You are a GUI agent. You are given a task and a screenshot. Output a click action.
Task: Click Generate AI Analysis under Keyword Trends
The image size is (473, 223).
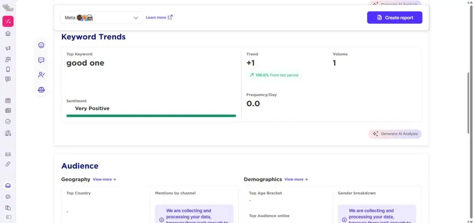[395, 134]
